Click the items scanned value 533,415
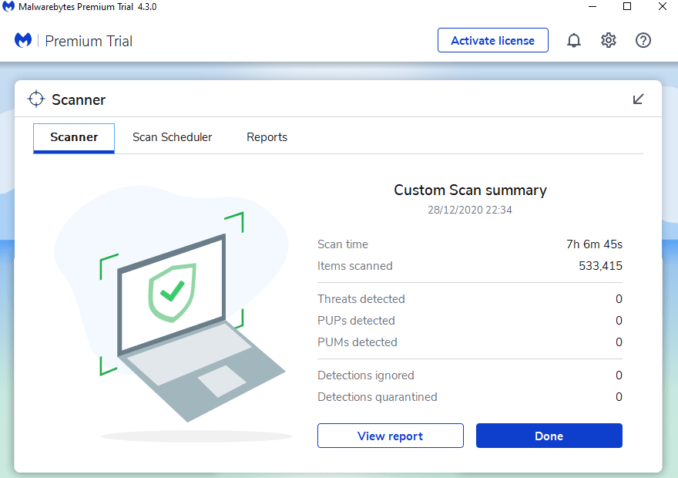The width and height of the screenshot is (678, 478). (600, 266)
